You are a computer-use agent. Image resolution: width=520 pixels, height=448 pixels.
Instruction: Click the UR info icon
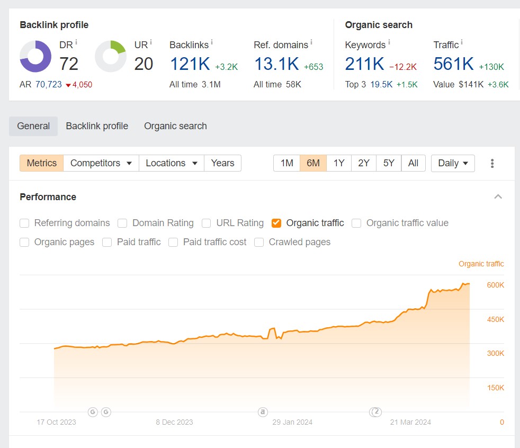click(151, 42)
